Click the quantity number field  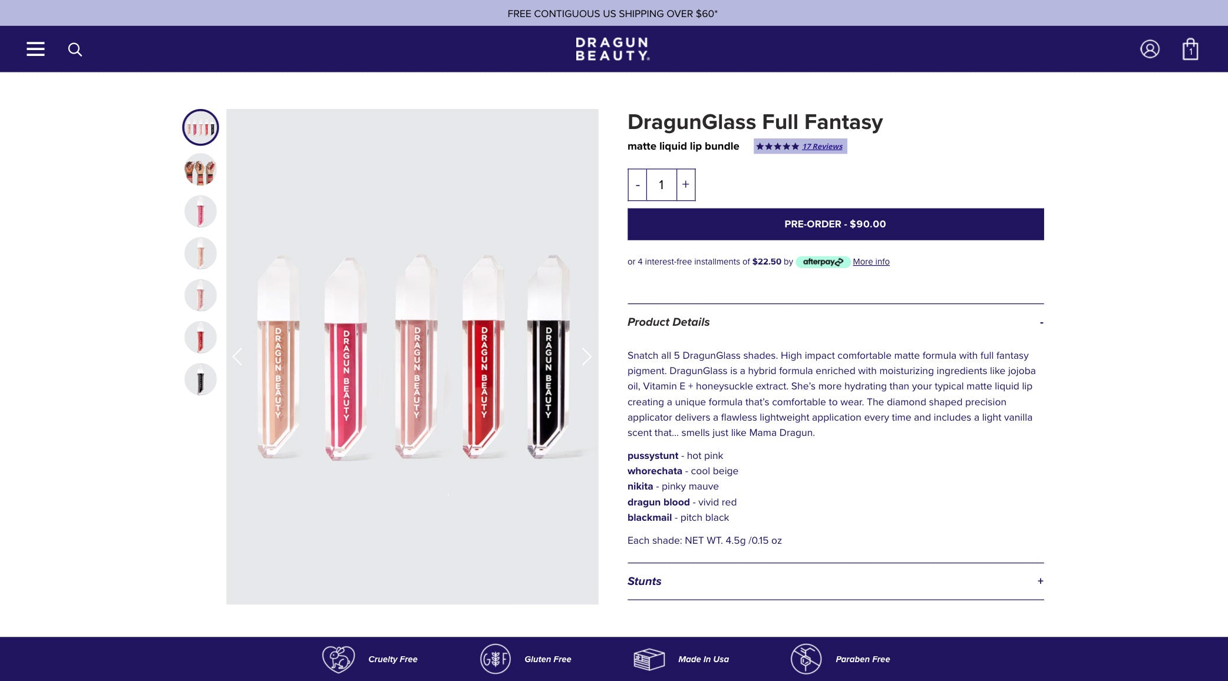coord(661,185)
